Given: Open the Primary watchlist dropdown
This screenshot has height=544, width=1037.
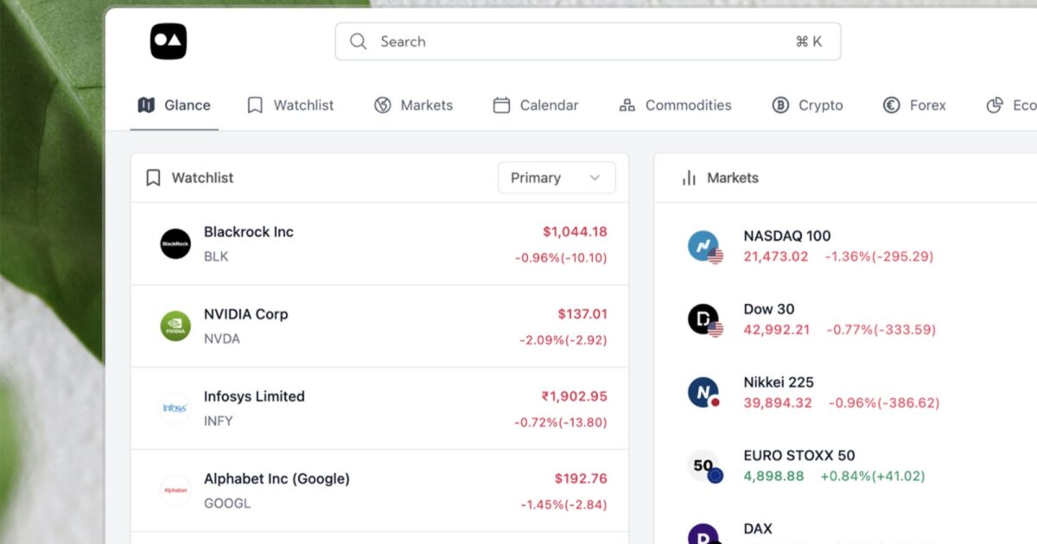Looking at the screenshot, I should 557,178.
